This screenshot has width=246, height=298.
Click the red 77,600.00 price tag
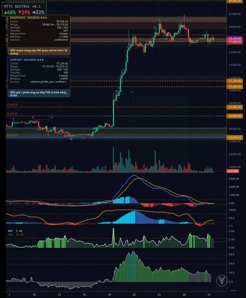coord(235,42)
